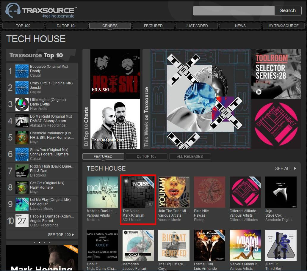
Task: Open The Noise release by Mark Kriznjak
Action: (138, 192)
